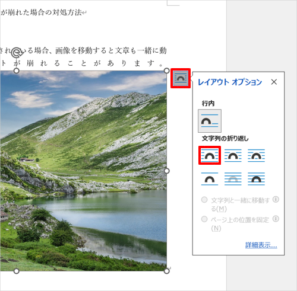Select the 文字列と一緒に移動する radio button
The image size is (297, 291).
(204, 200)
